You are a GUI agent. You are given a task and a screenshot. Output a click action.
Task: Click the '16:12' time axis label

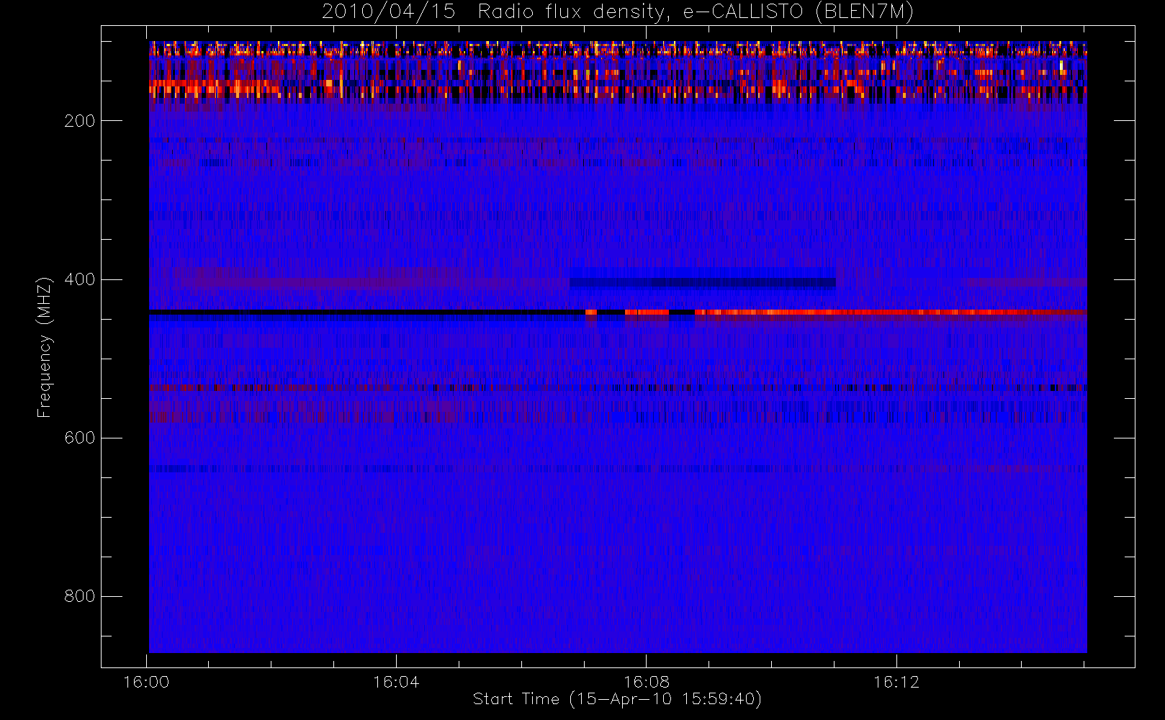(x=896, y=682)
